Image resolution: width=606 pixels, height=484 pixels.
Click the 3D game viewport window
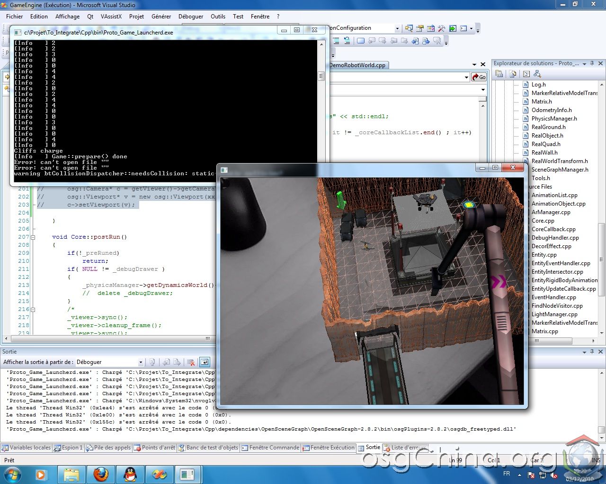point(372,291)
